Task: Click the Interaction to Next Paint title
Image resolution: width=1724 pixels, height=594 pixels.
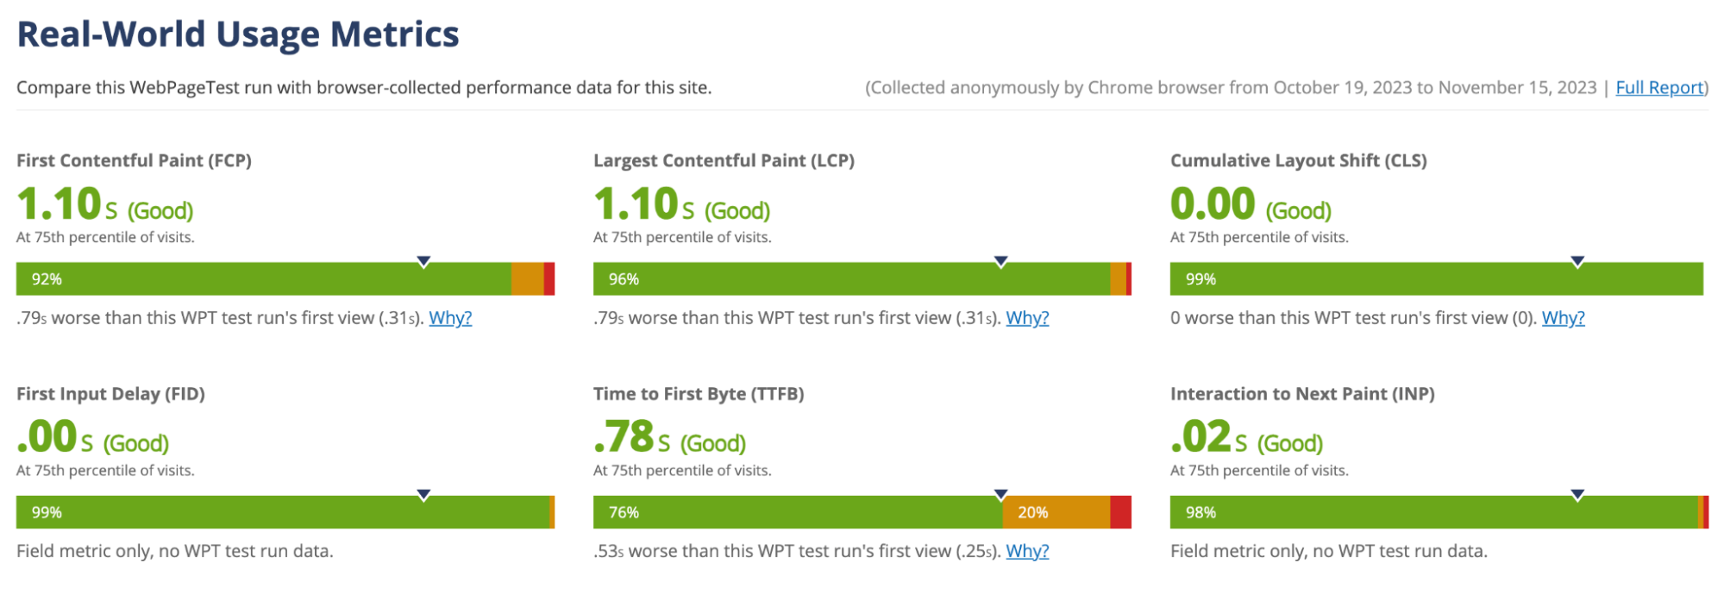Action: pyautogui.click(x=1302, y=393)
